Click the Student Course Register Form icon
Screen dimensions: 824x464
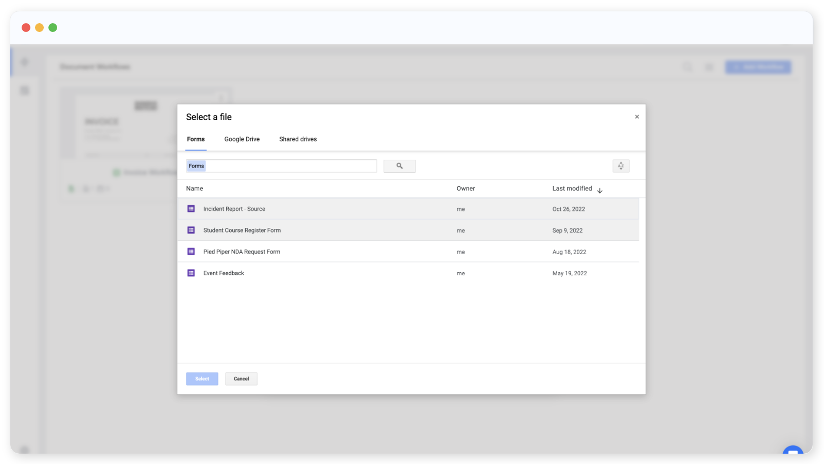coord(191,230)
